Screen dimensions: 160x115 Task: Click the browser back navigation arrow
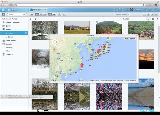(3, 5)
